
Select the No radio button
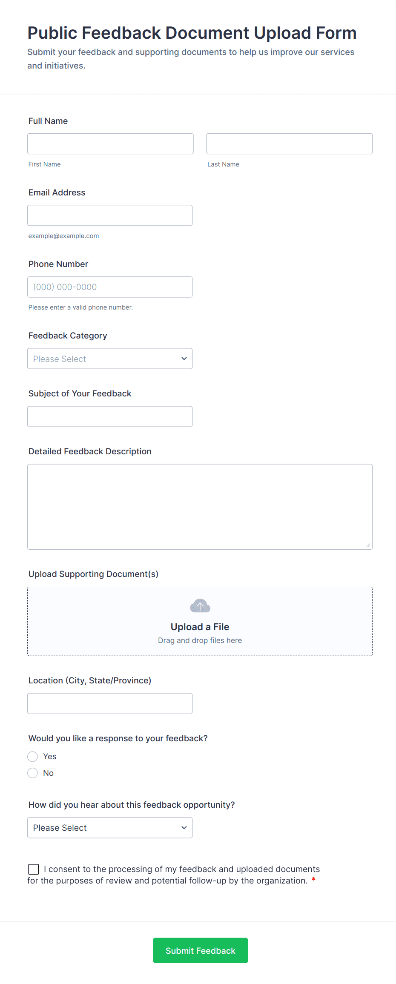tap(33, 773)
